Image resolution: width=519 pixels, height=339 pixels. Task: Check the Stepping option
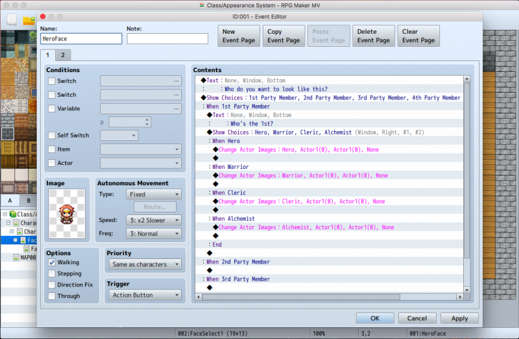[52, 273]
